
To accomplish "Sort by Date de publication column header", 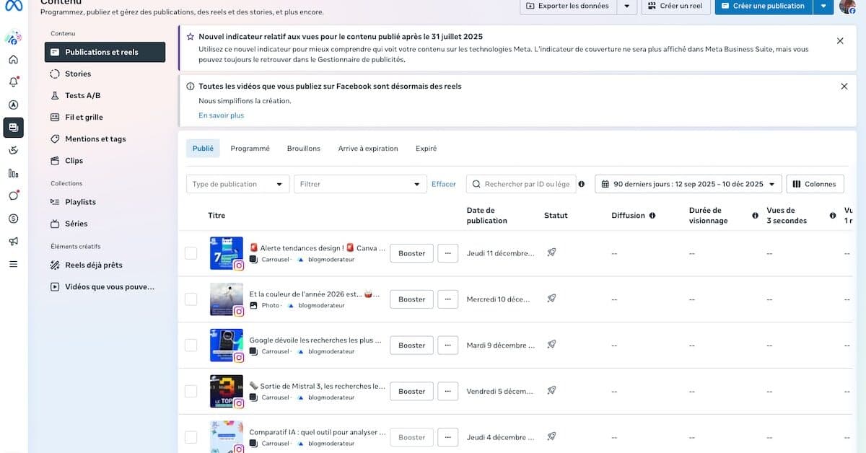I will (x=487, y=215).
